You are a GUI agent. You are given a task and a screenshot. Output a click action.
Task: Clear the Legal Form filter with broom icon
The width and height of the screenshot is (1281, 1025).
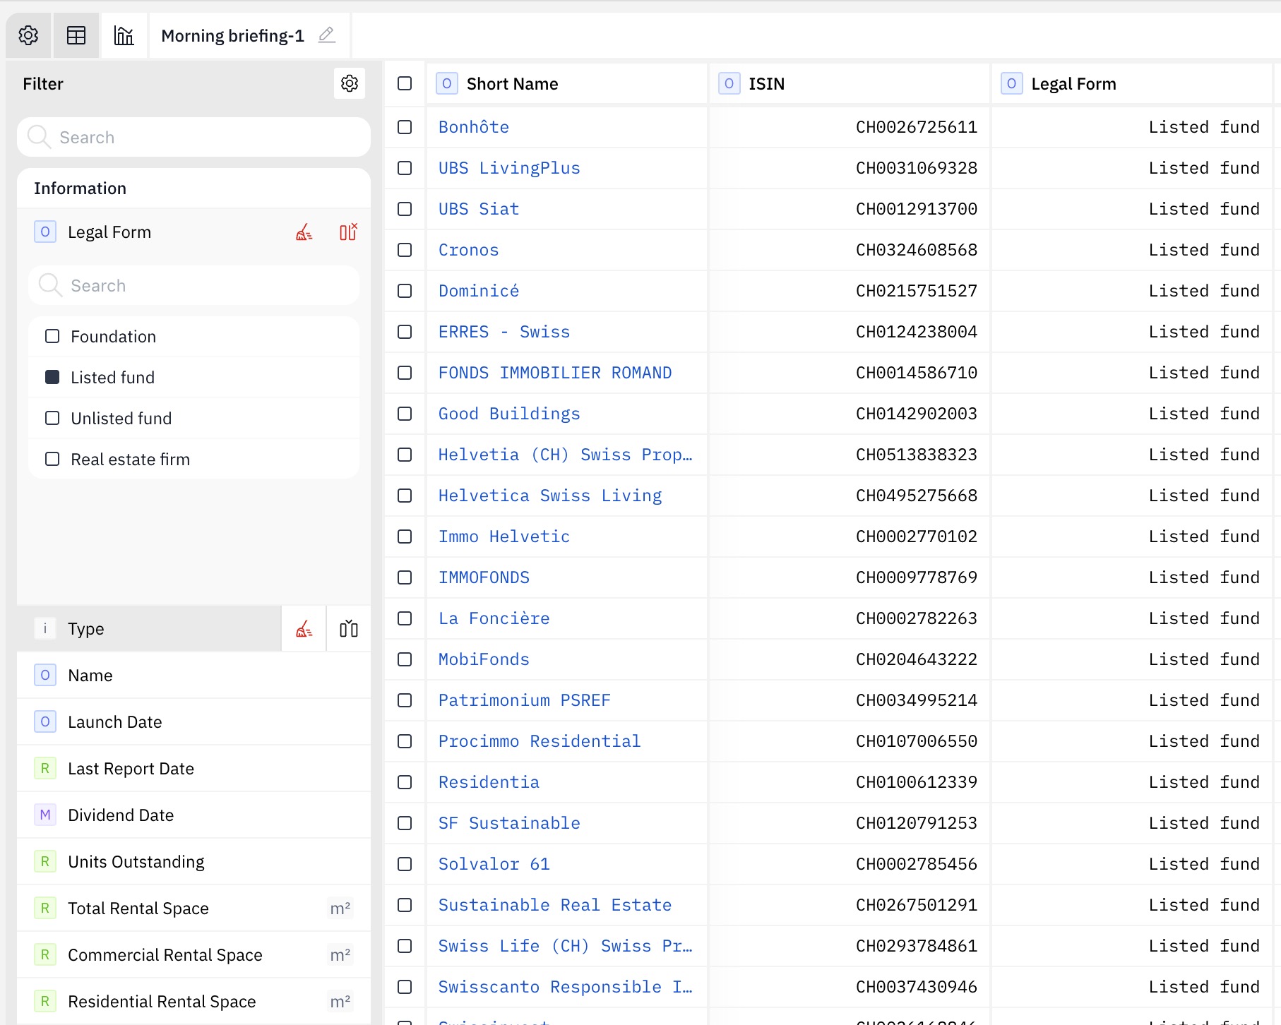[x=304, y=232]
